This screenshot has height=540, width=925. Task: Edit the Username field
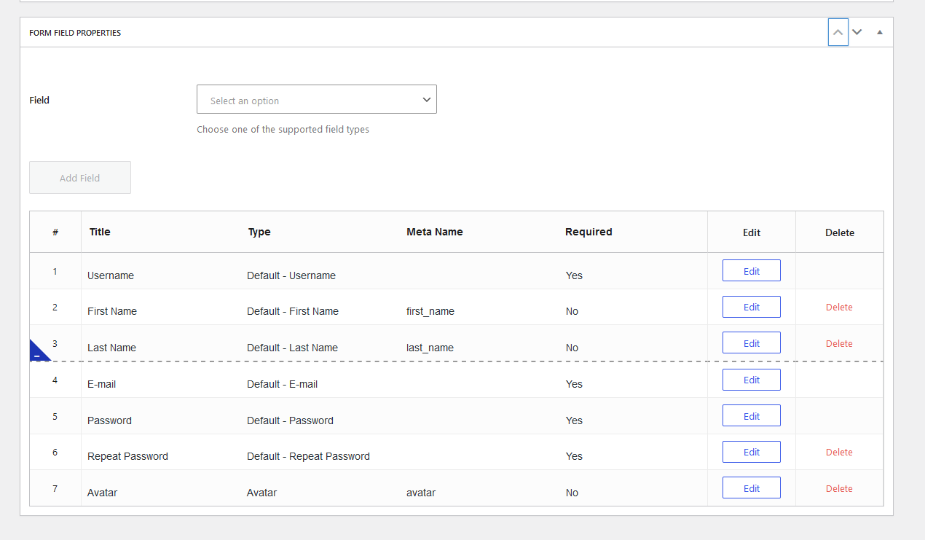[752, 270]
